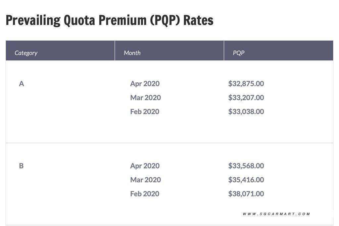Click the Prevailing Quota Premium Rates heading
This screenshot has height=226, width=339.
110,21
